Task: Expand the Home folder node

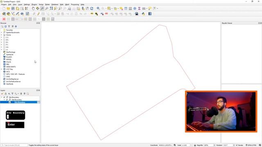Action: tap(2, 35)
